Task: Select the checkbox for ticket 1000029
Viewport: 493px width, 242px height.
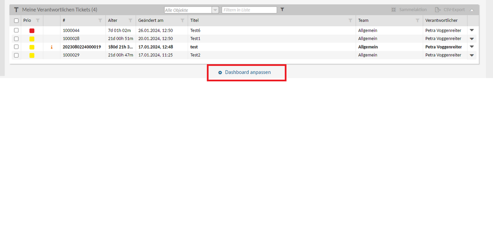Action: pyautogui.click(x=16, y=55)
